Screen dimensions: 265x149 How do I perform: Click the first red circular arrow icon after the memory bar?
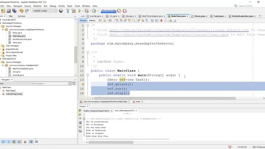click(119, 11)
